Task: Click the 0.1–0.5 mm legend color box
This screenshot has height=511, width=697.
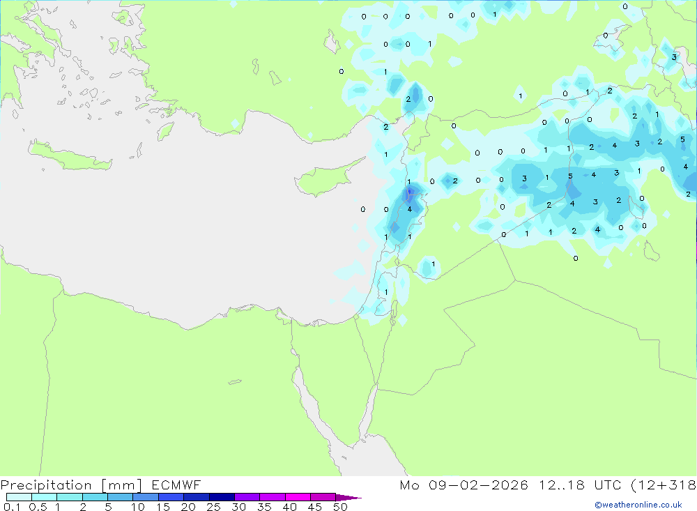Action: click(x=19, y=497)
